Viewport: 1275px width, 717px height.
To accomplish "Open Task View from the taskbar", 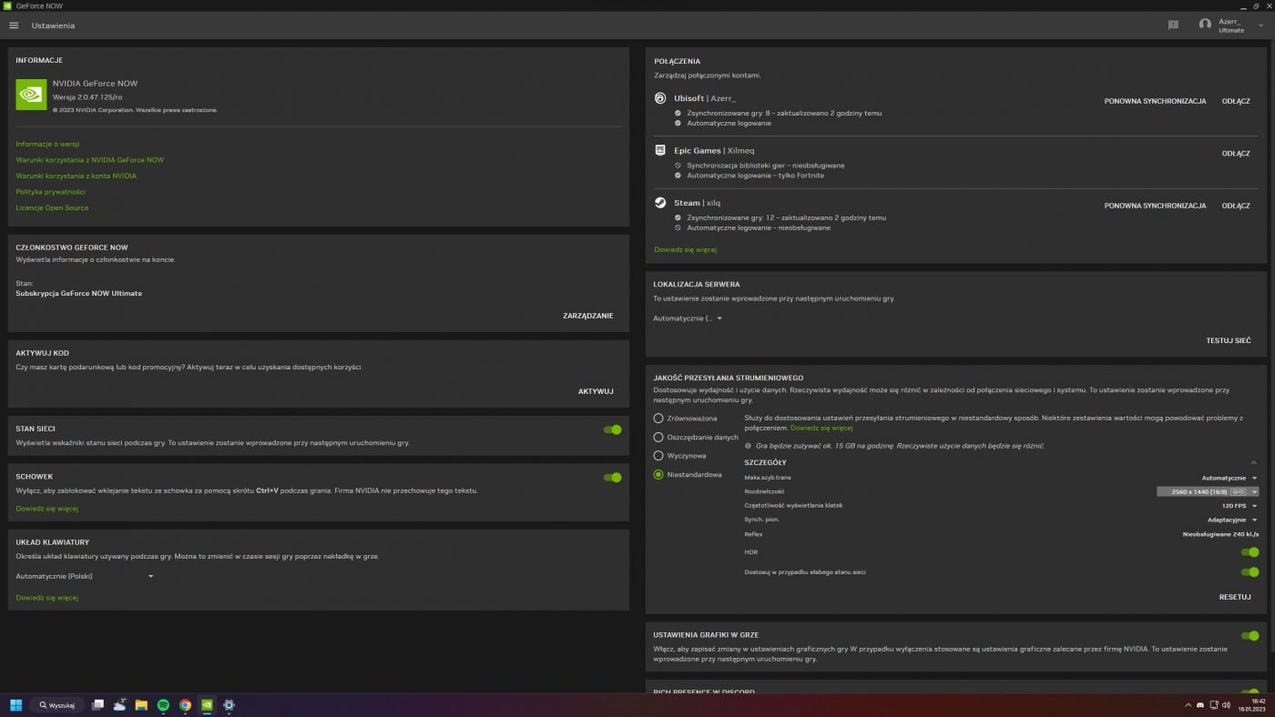I will (x=97, y=705).
